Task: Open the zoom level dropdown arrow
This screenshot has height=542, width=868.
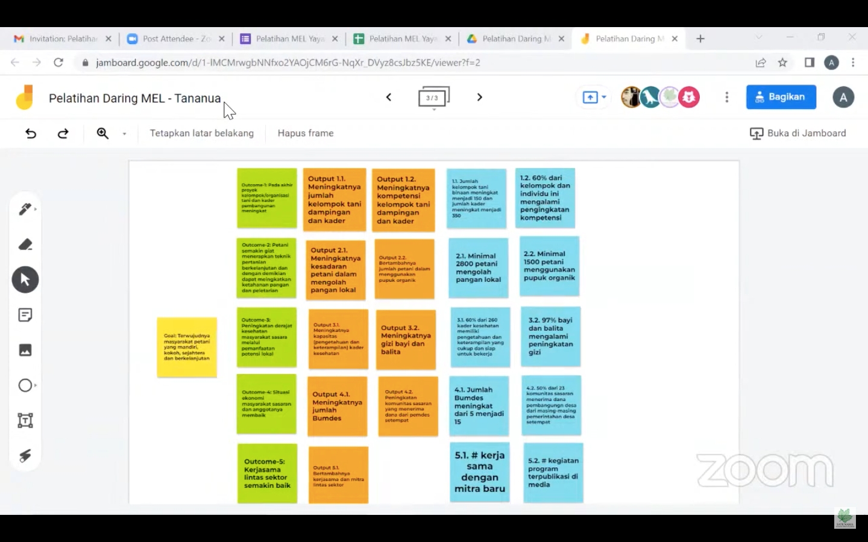Action: [x=124, y=134]
